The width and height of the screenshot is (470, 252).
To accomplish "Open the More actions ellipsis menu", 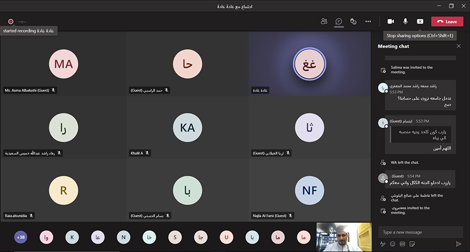I will point(368,21).
